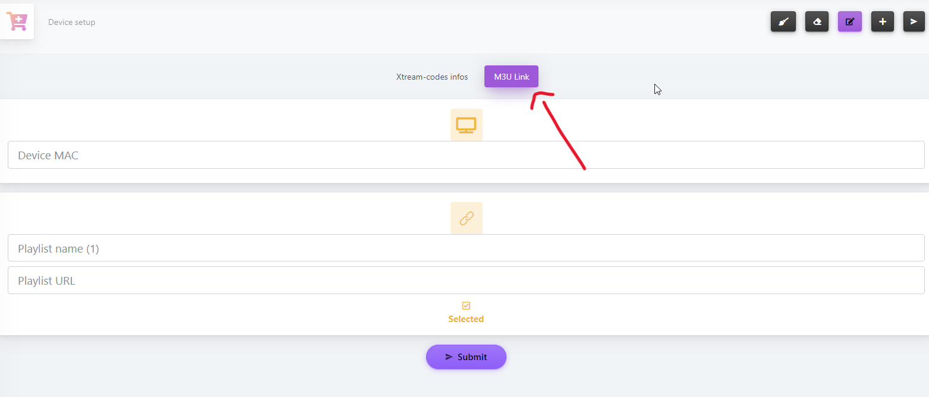
Task: Switch to Xtream-codes infos tab
Action: pos(432,77)
